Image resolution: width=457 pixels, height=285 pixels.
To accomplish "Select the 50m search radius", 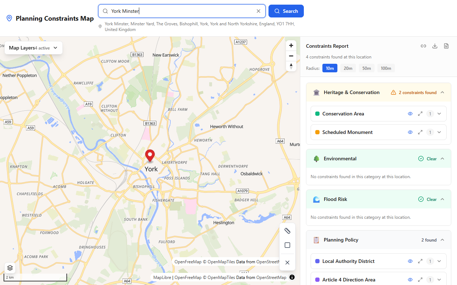I will click(367, 68).
